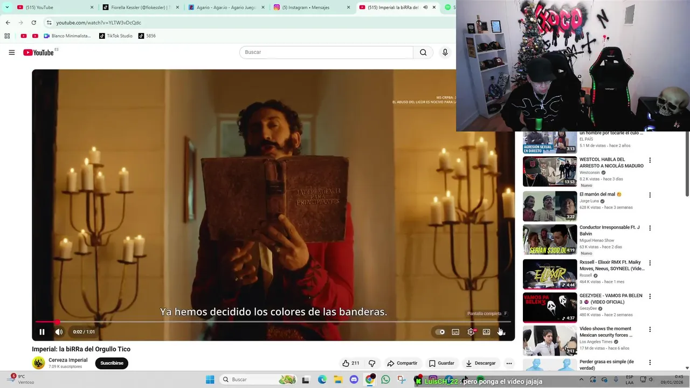This screenshot has width=690, height=388.
Task: Open Rxssell - Elixxir RMX video title
Action: 612,265
